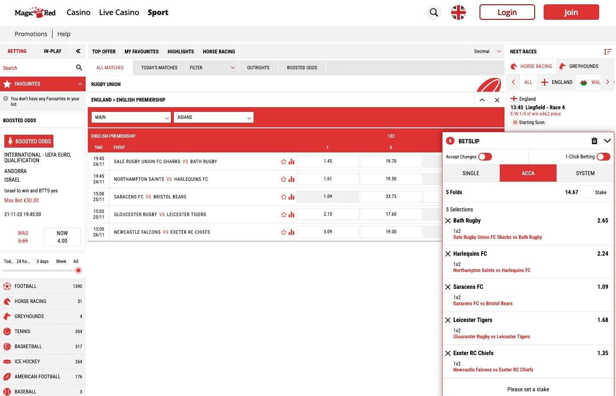Image resolution: width=616 pixels, height=396 pixels.
Task: Favourite the Sale Sharks vs Bath Rugby match
Action: (x=284, y=162)
